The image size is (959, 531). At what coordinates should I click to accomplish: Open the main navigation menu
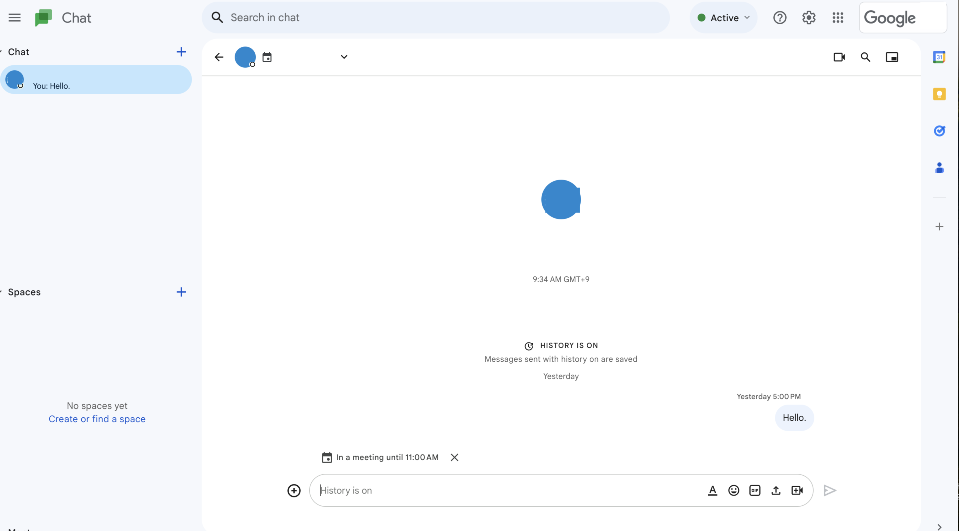(x=14, y=17)
